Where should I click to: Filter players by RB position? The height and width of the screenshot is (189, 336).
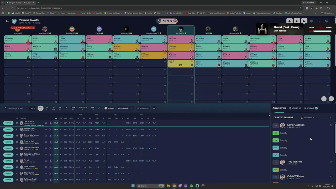(54, 108)
